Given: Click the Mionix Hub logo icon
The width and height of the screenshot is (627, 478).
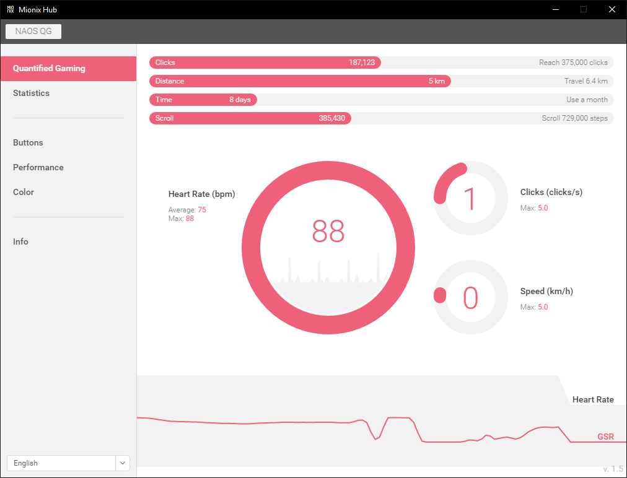Looking at the screenshot, I should (x=11, y=9).
